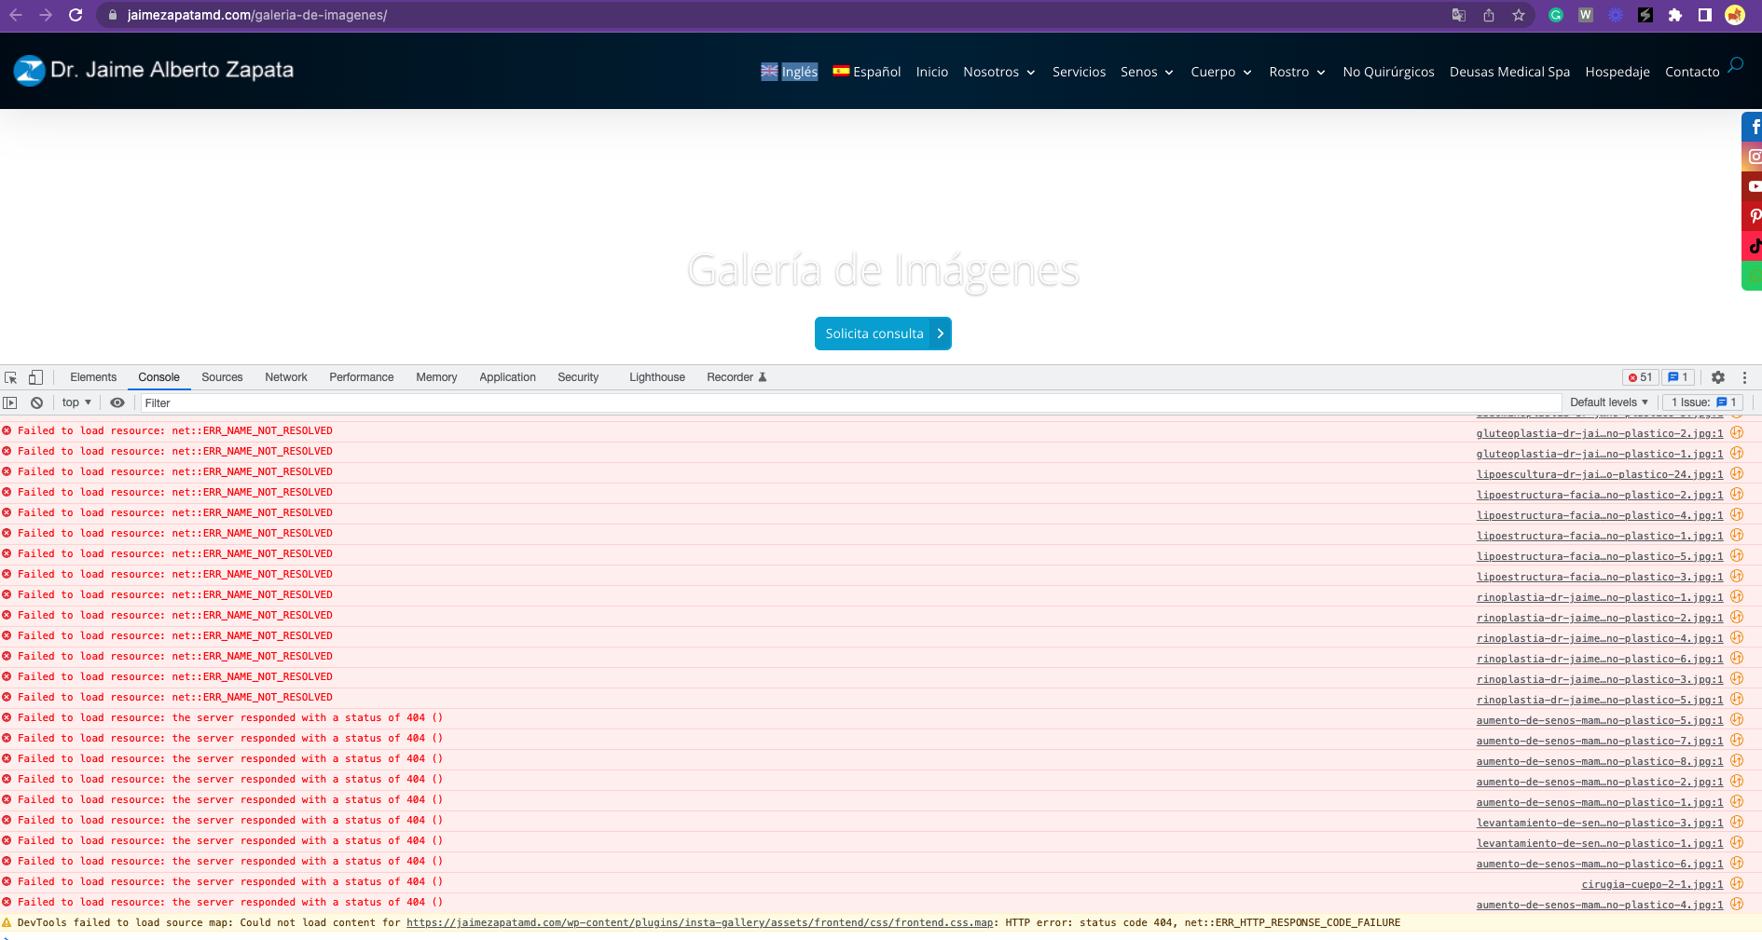Clear the console messages

click(36, 402)
